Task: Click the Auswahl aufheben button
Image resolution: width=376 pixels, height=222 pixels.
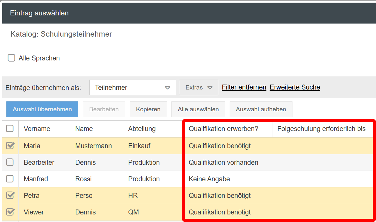Action: click(x=261, y=109)
